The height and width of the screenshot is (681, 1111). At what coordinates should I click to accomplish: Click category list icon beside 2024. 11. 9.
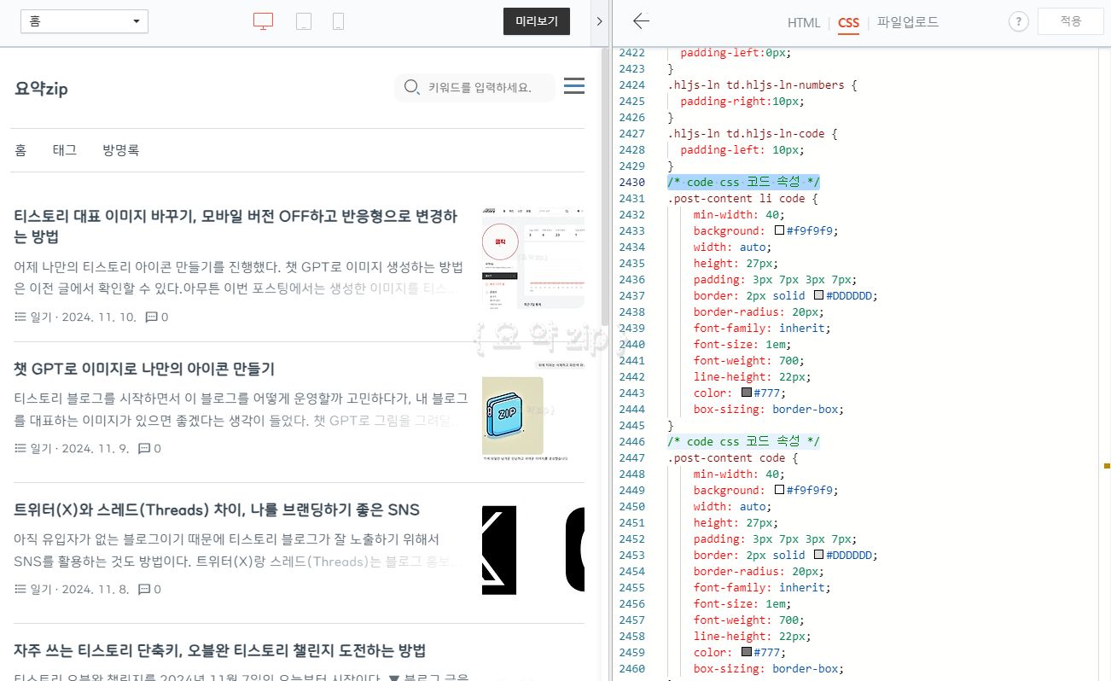coord(20,448)
